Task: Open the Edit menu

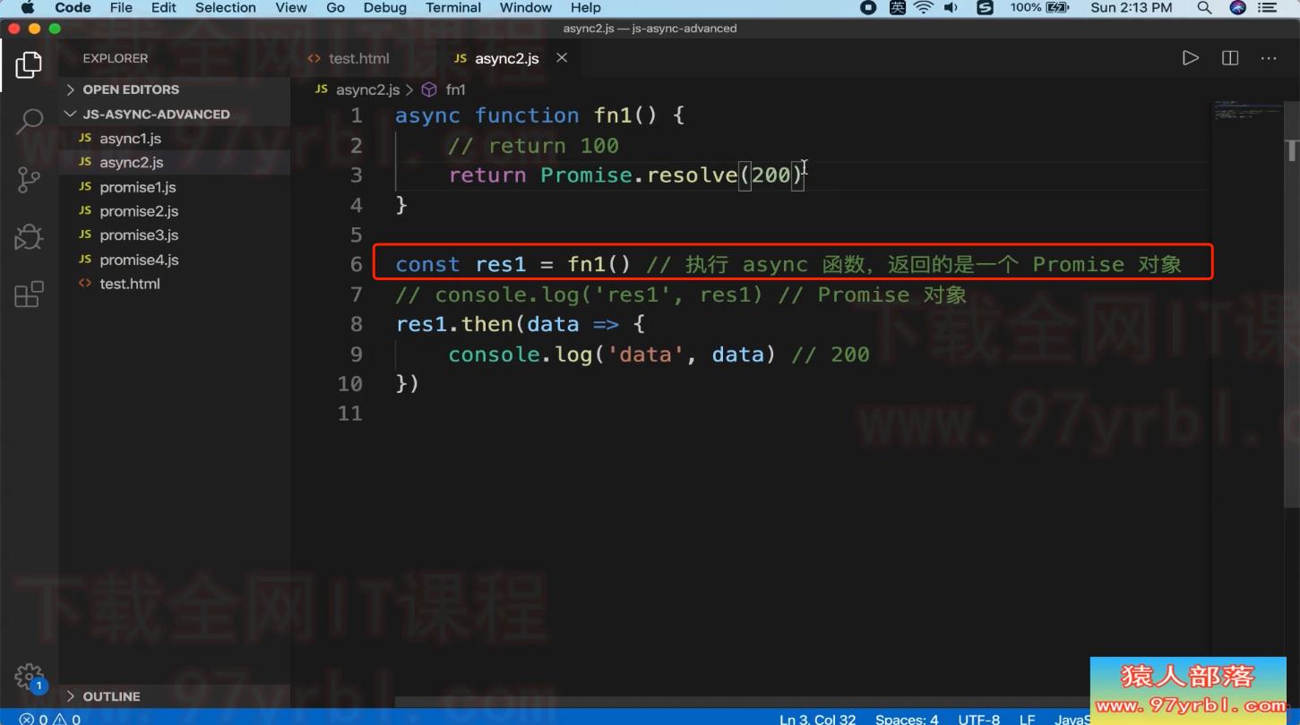Action: 164,8
